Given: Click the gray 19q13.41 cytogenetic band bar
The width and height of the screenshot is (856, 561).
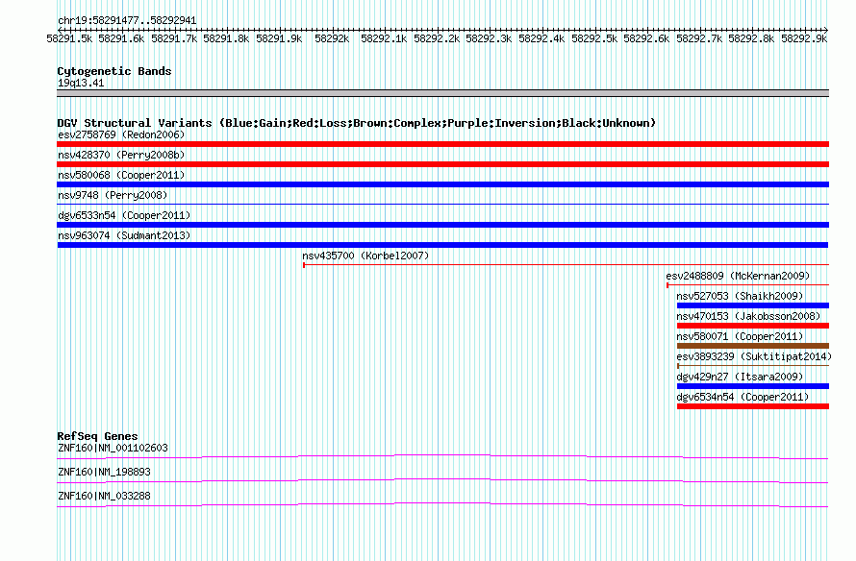Looking at the screenshot, I should coord(442,93).
